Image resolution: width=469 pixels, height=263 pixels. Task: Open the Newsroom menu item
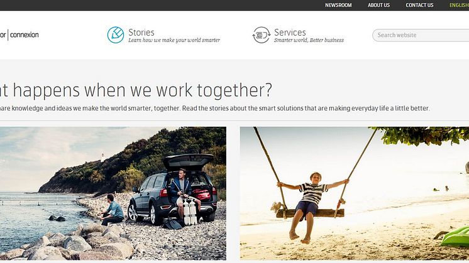(338, 5)
